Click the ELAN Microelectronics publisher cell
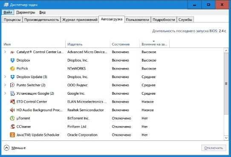The width and height of the screenshot is (231, 157). click(x=87, y=102)
